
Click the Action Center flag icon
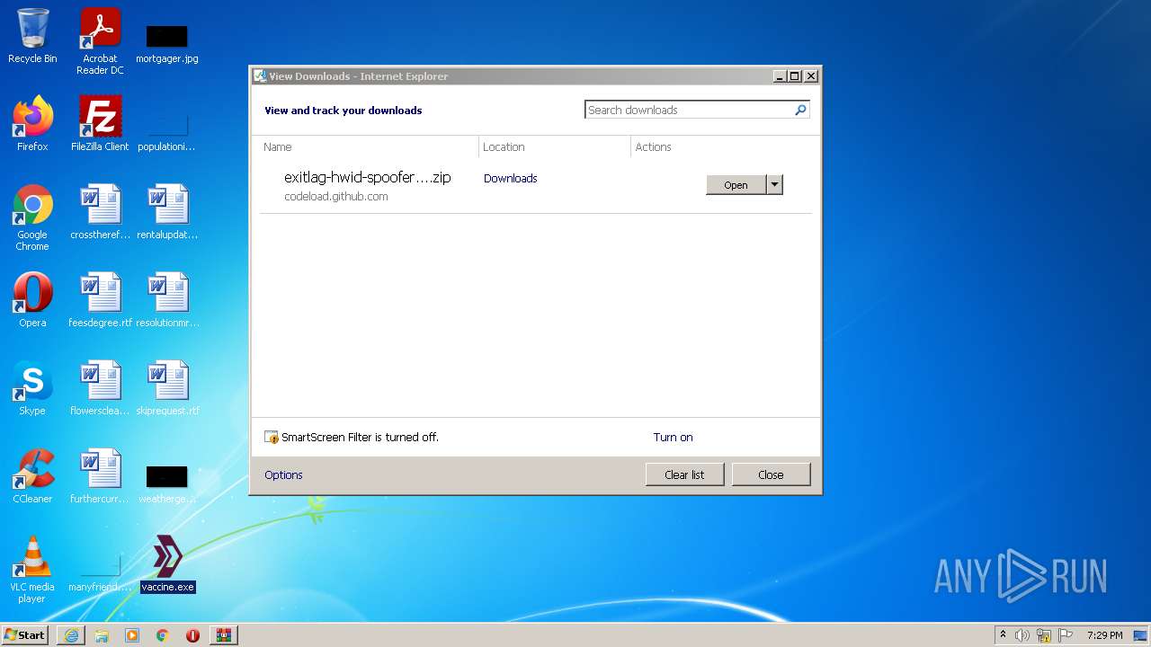click(1065, 635)
